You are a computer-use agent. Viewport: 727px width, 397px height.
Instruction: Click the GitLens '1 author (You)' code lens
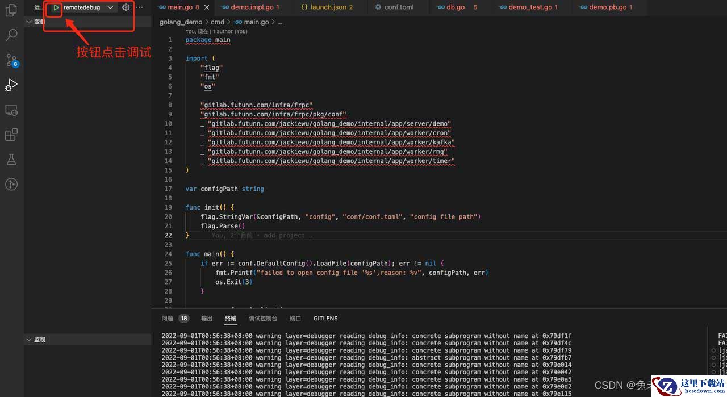coord(230,31)
